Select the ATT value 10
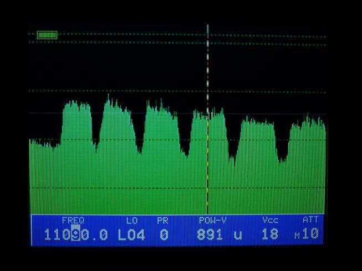This screenshot has height=271, width=362. pos(310,234)
